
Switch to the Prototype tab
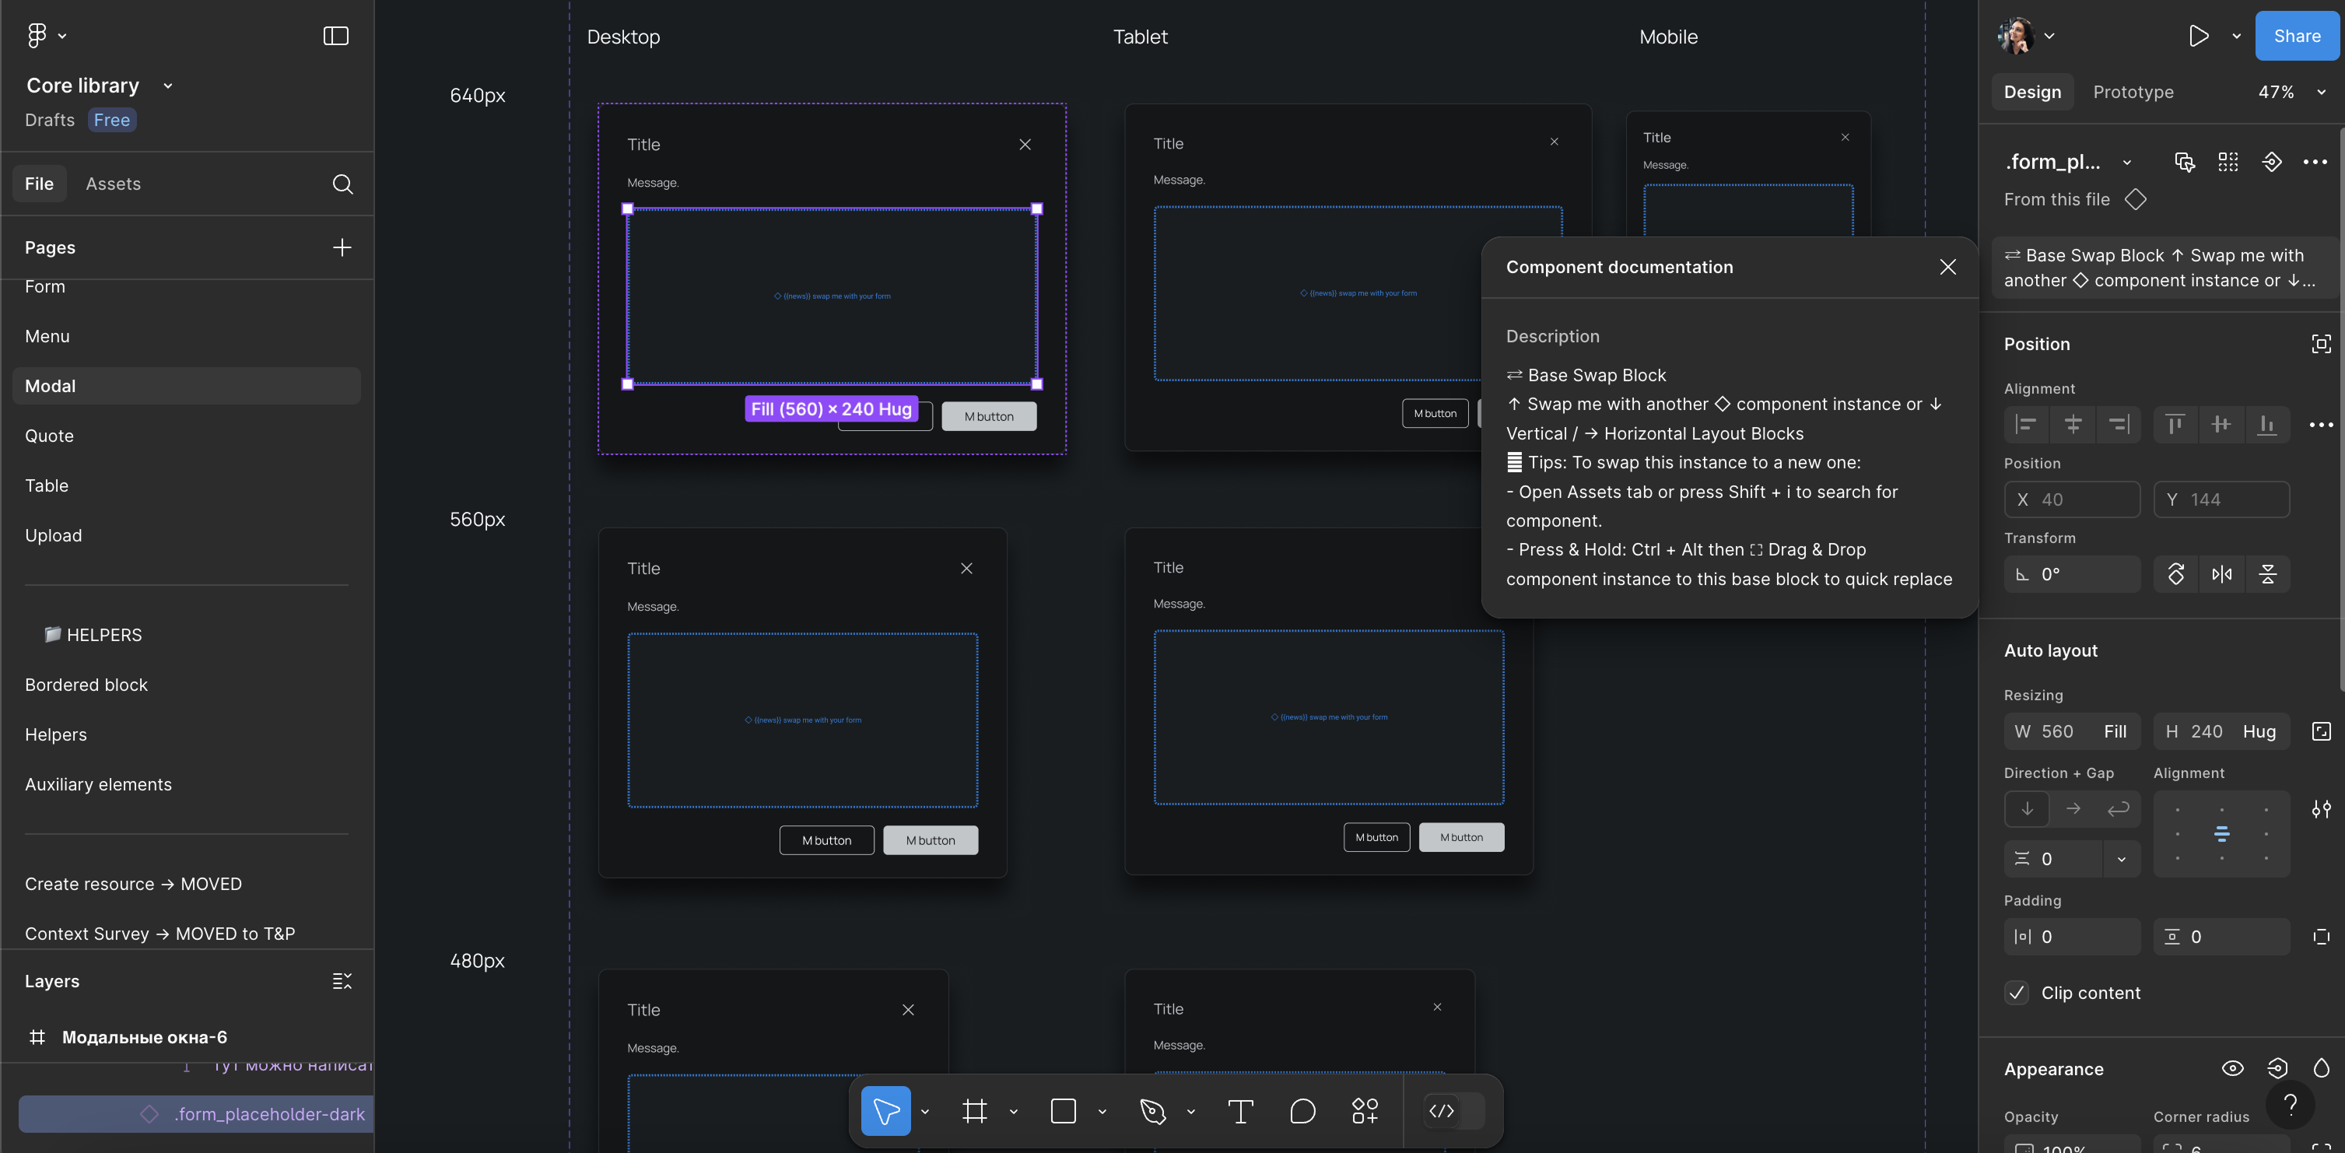click(2133, 92)
